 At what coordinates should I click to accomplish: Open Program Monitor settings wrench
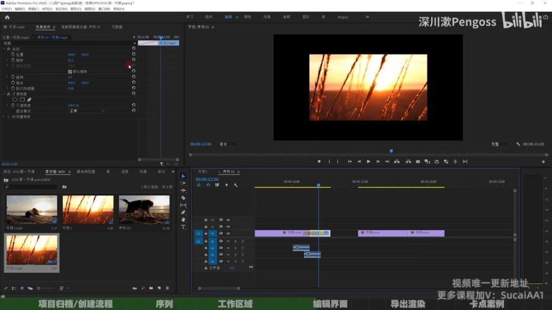(518, 144)
